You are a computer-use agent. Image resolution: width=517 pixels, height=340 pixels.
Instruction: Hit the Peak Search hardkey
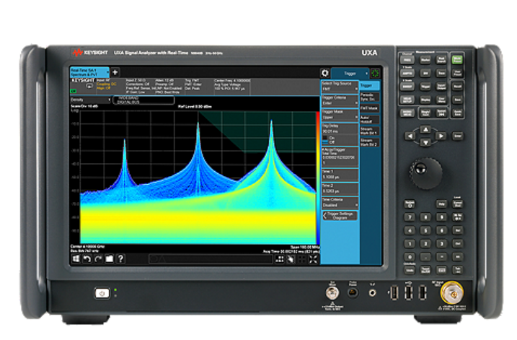(x=441, y=60)
